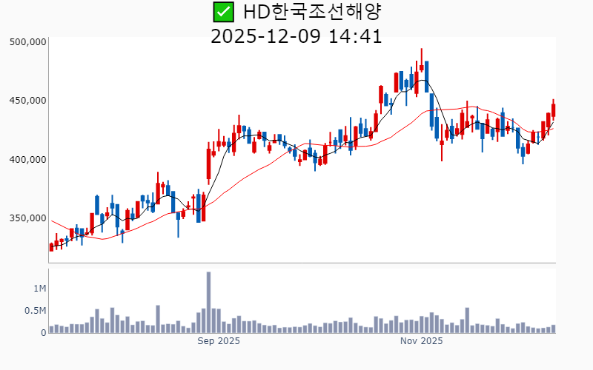Click the 0 label on the volume axis
Screen dimensions: 593x370
(x=43, y=333)
